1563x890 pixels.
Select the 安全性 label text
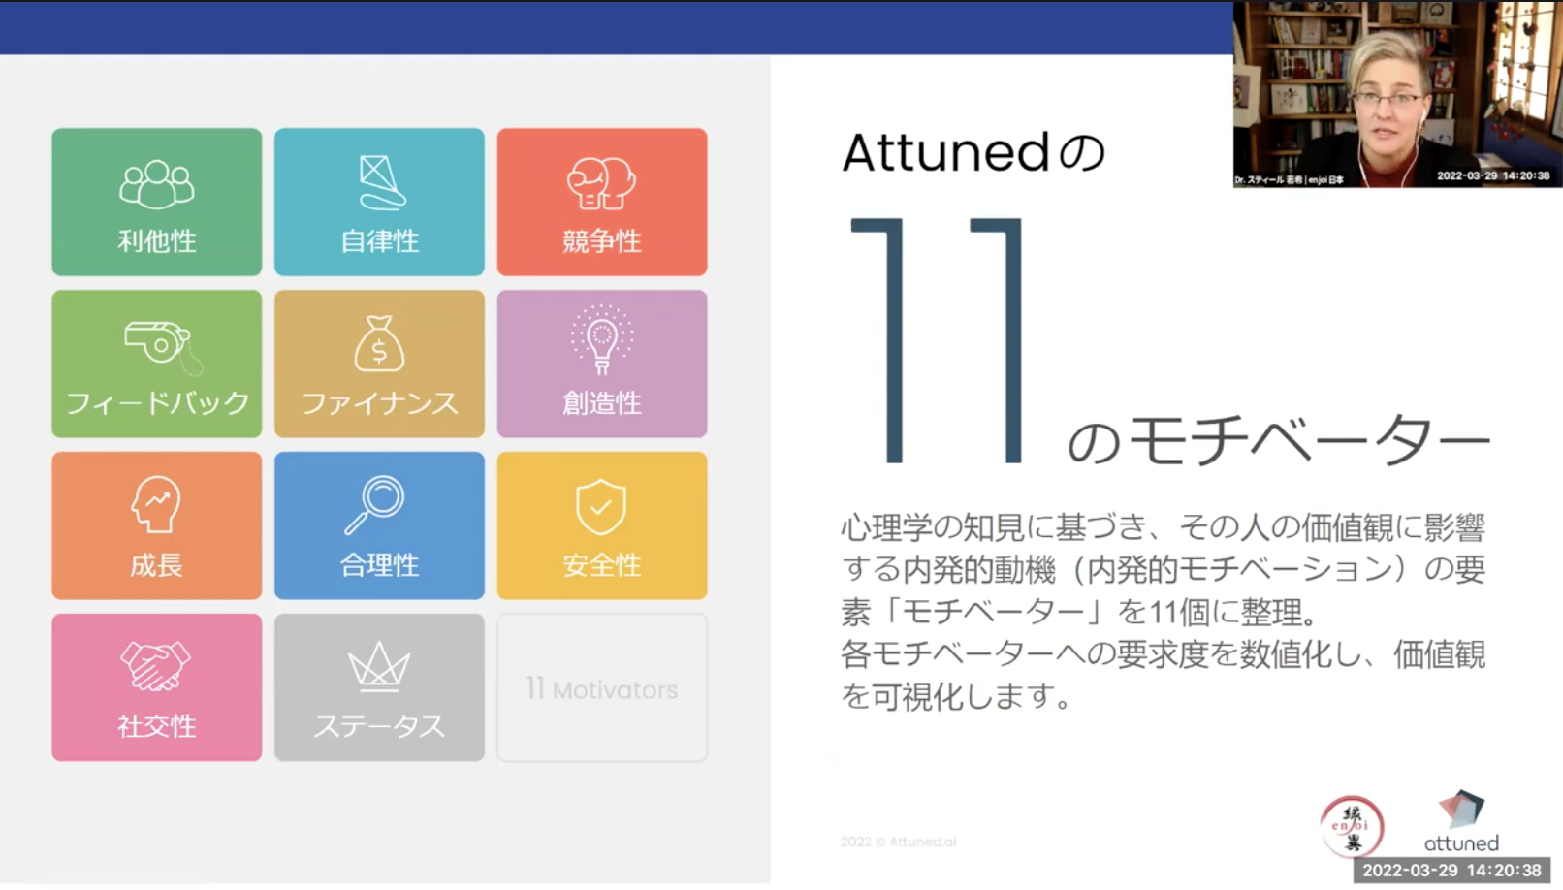(602, 565)
